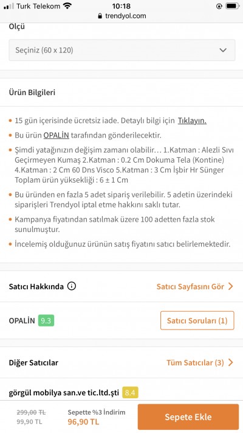243x433 pixels.
Task: Tap the lock icon in address bar
Action: pyautogui.click(x=100, y=16)
